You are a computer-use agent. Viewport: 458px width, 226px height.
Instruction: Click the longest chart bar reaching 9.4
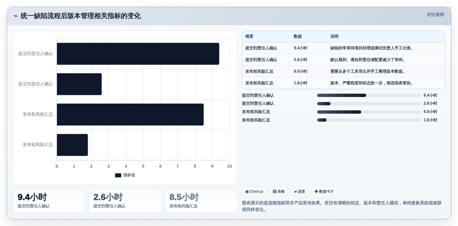[x=138, y=54]
